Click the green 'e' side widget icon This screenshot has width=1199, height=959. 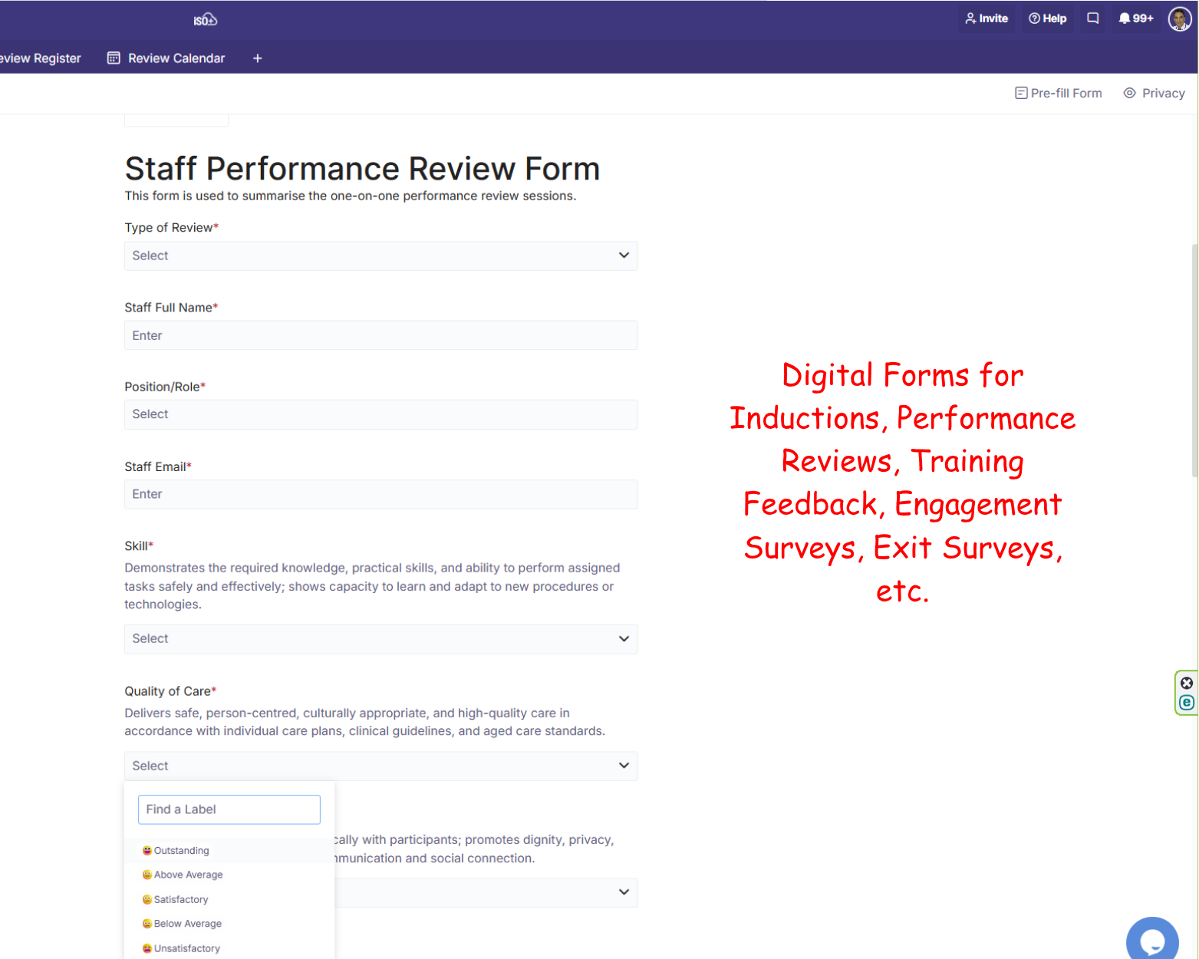click(1186, 703)
